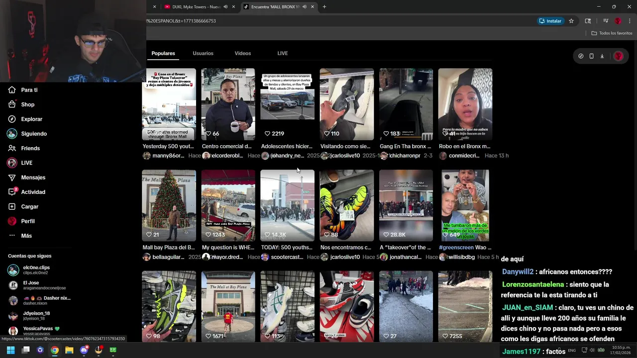Switch to the LIVE results tab
The height and width of the screenshot is (358, 637).
point(283,53)
